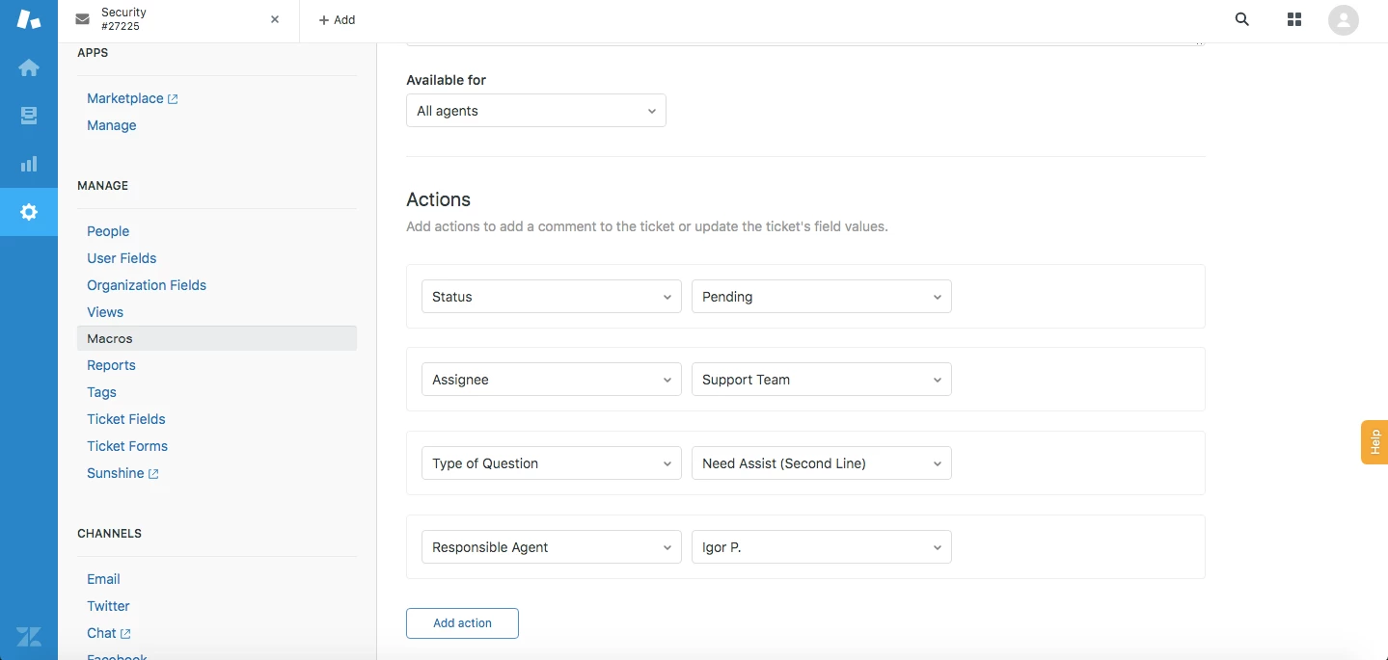The height and width of the screenshot is (660, 1388).
Task: Open the Status action field dropdown
Action: 551,297
